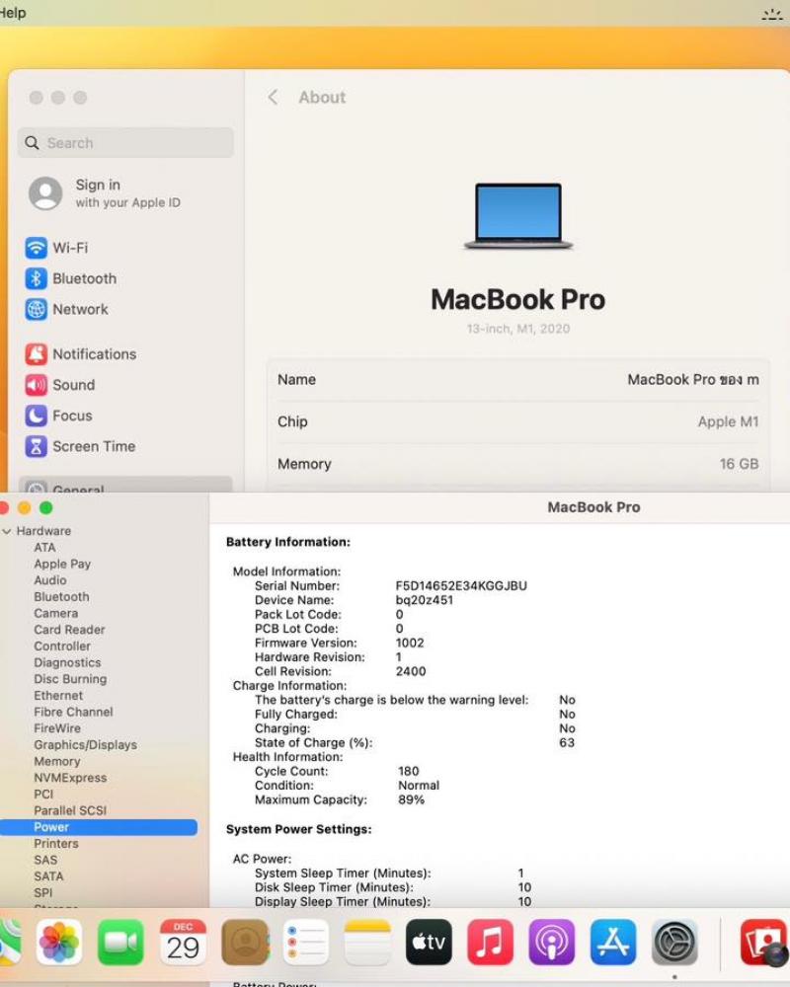This screenshot has height=987, width=790.
Task: Select FireWire in the Hardware list
Action: click(57, 727)
